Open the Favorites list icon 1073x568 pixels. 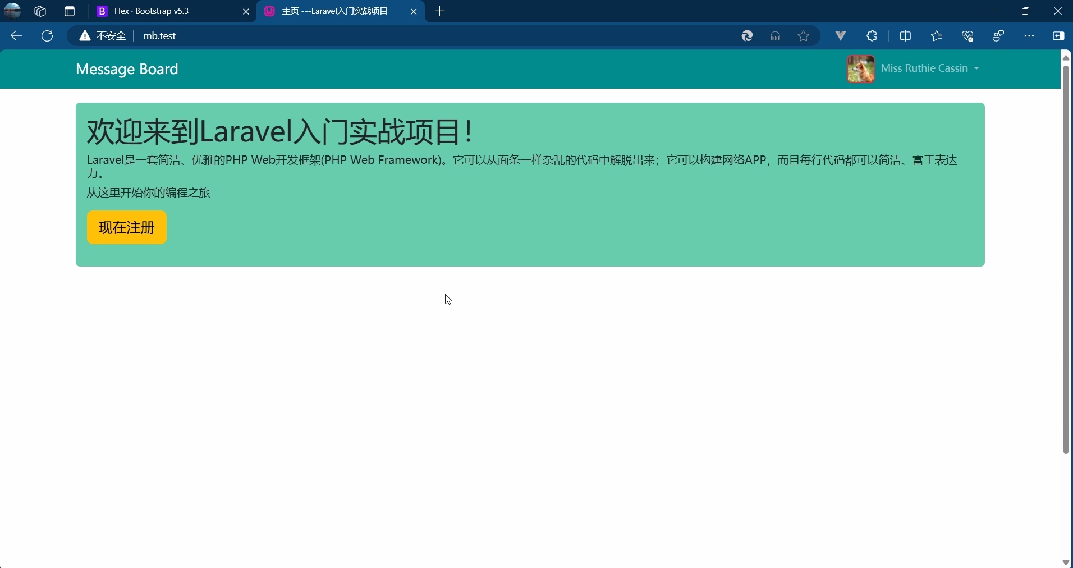(937, 36)
